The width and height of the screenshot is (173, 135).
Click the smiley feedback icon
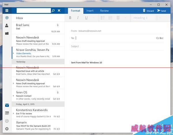coord(7,121)
